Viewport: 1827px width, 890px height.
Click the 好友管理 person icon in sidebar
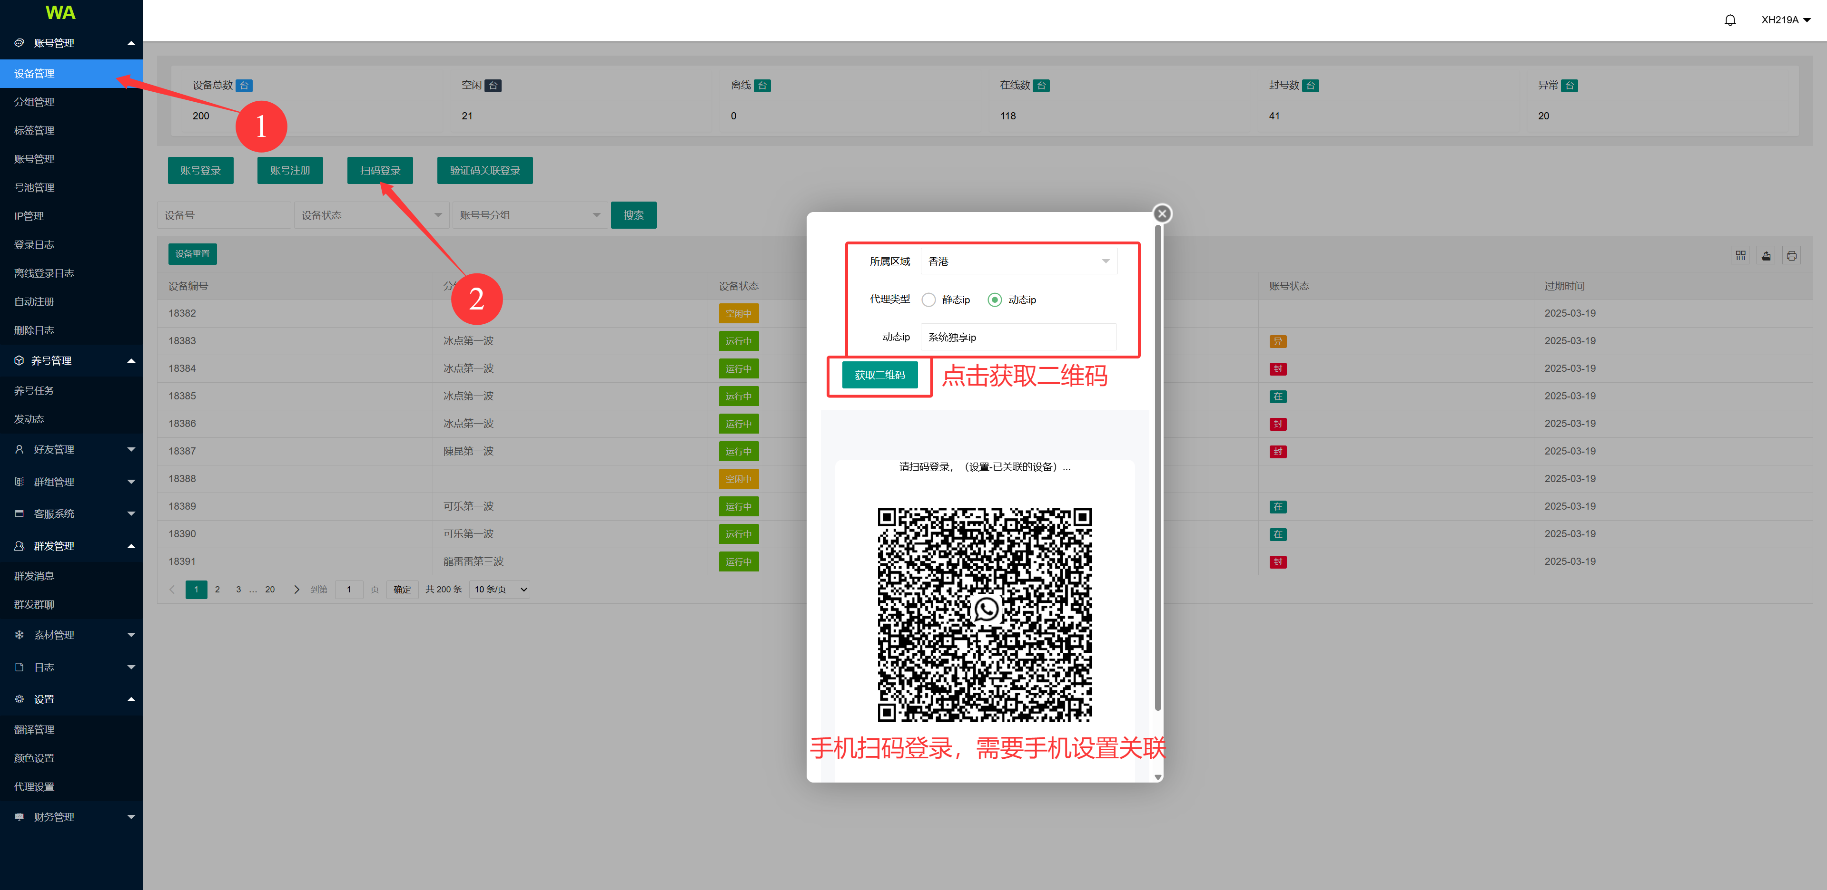click(19, 449)
